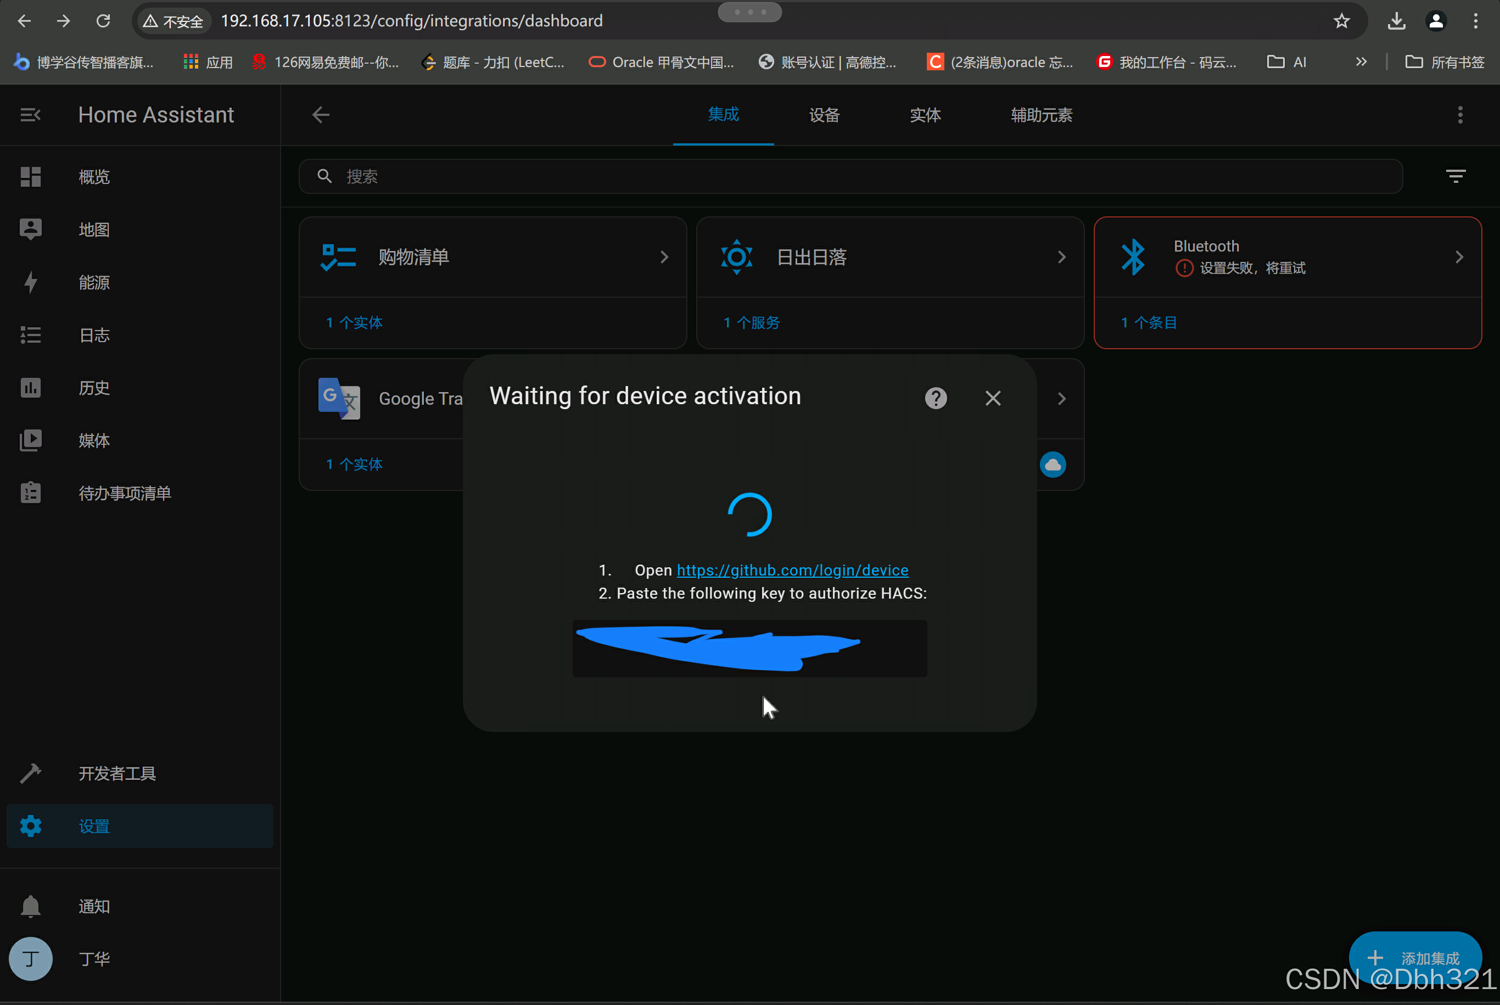The image size is (1500, 1005).
Task: Click the 日出日落 sun integration icon
Action: pos(736,257)
